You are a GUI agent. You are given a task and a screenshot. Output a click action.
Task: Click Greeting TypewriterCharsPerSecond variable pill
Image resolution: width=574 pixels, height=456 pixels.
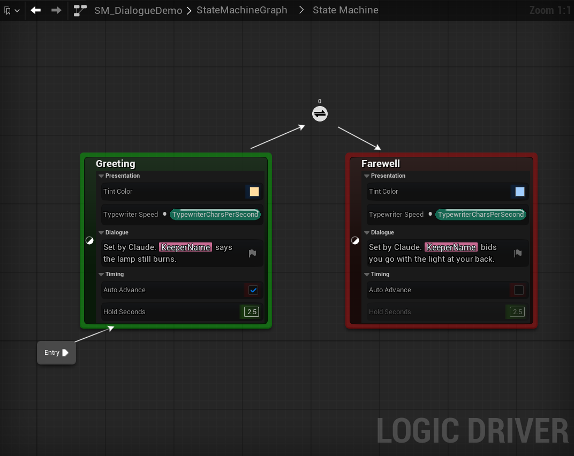click(215, 215)
